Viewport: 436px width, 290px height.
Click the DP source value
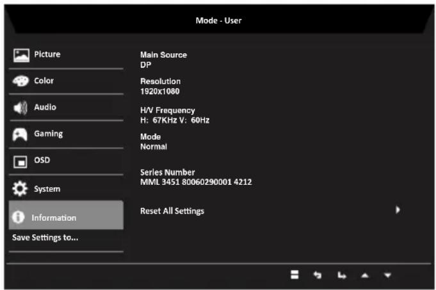[x=146, y=65]
